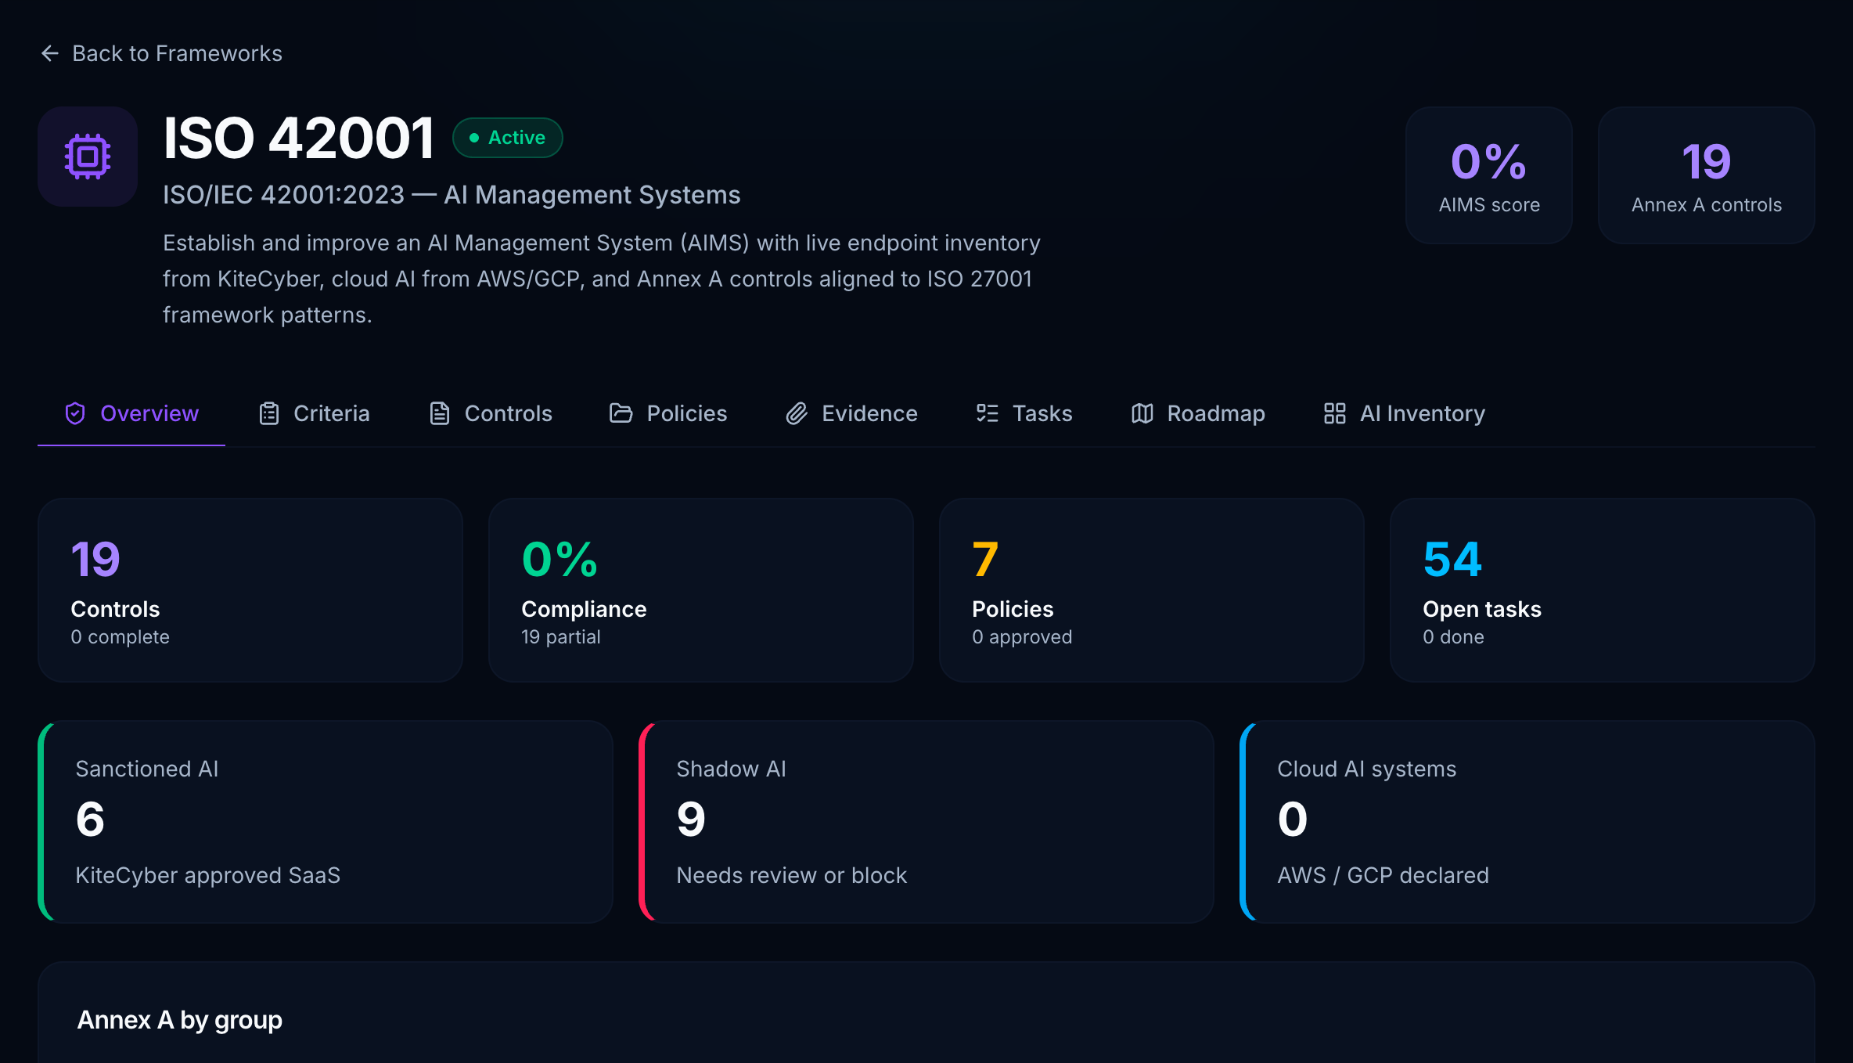This screenshot has width=1853, height=1063.
Task: Open the AI Inventory tab
Action: coord(1405,413)
